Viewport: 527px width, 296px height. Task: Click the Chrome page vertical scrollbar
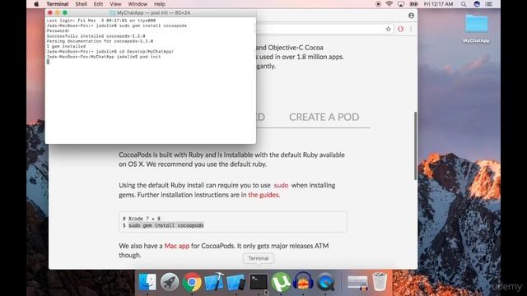(415, 146)
